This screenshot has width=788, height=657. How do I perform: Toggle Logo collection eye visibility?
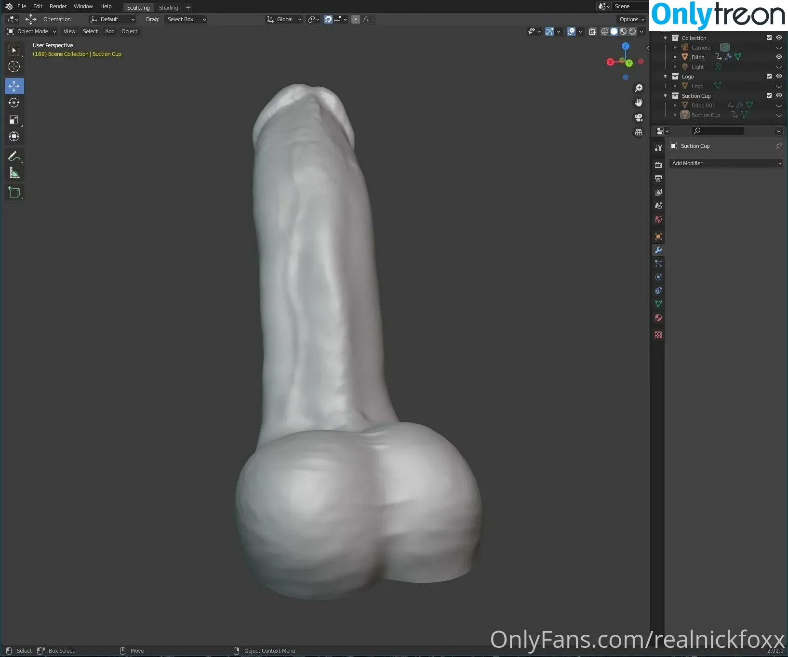click(x=779, y=76)
